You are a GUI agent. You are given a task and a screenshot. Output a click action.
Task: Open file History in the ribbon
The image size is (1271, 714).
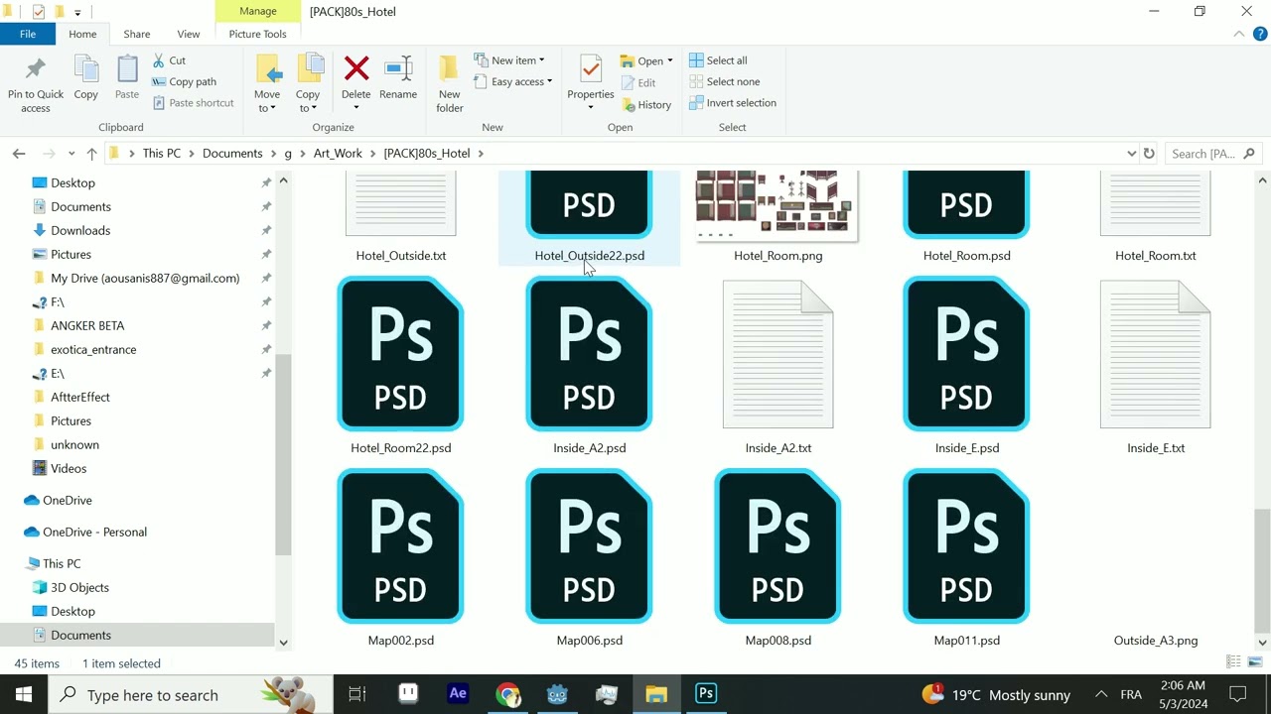pos(647,105)
